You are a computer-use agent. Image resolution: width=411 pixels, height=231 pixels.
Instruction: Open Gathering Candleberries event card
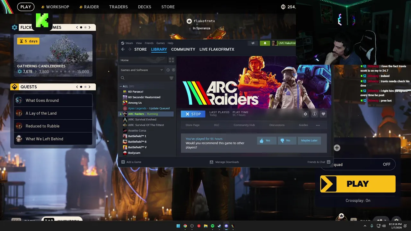[53, 56]
